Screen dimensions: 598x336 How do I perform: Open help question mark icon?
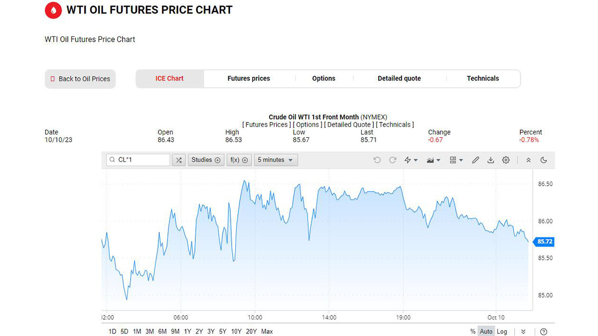pos(544,332)
